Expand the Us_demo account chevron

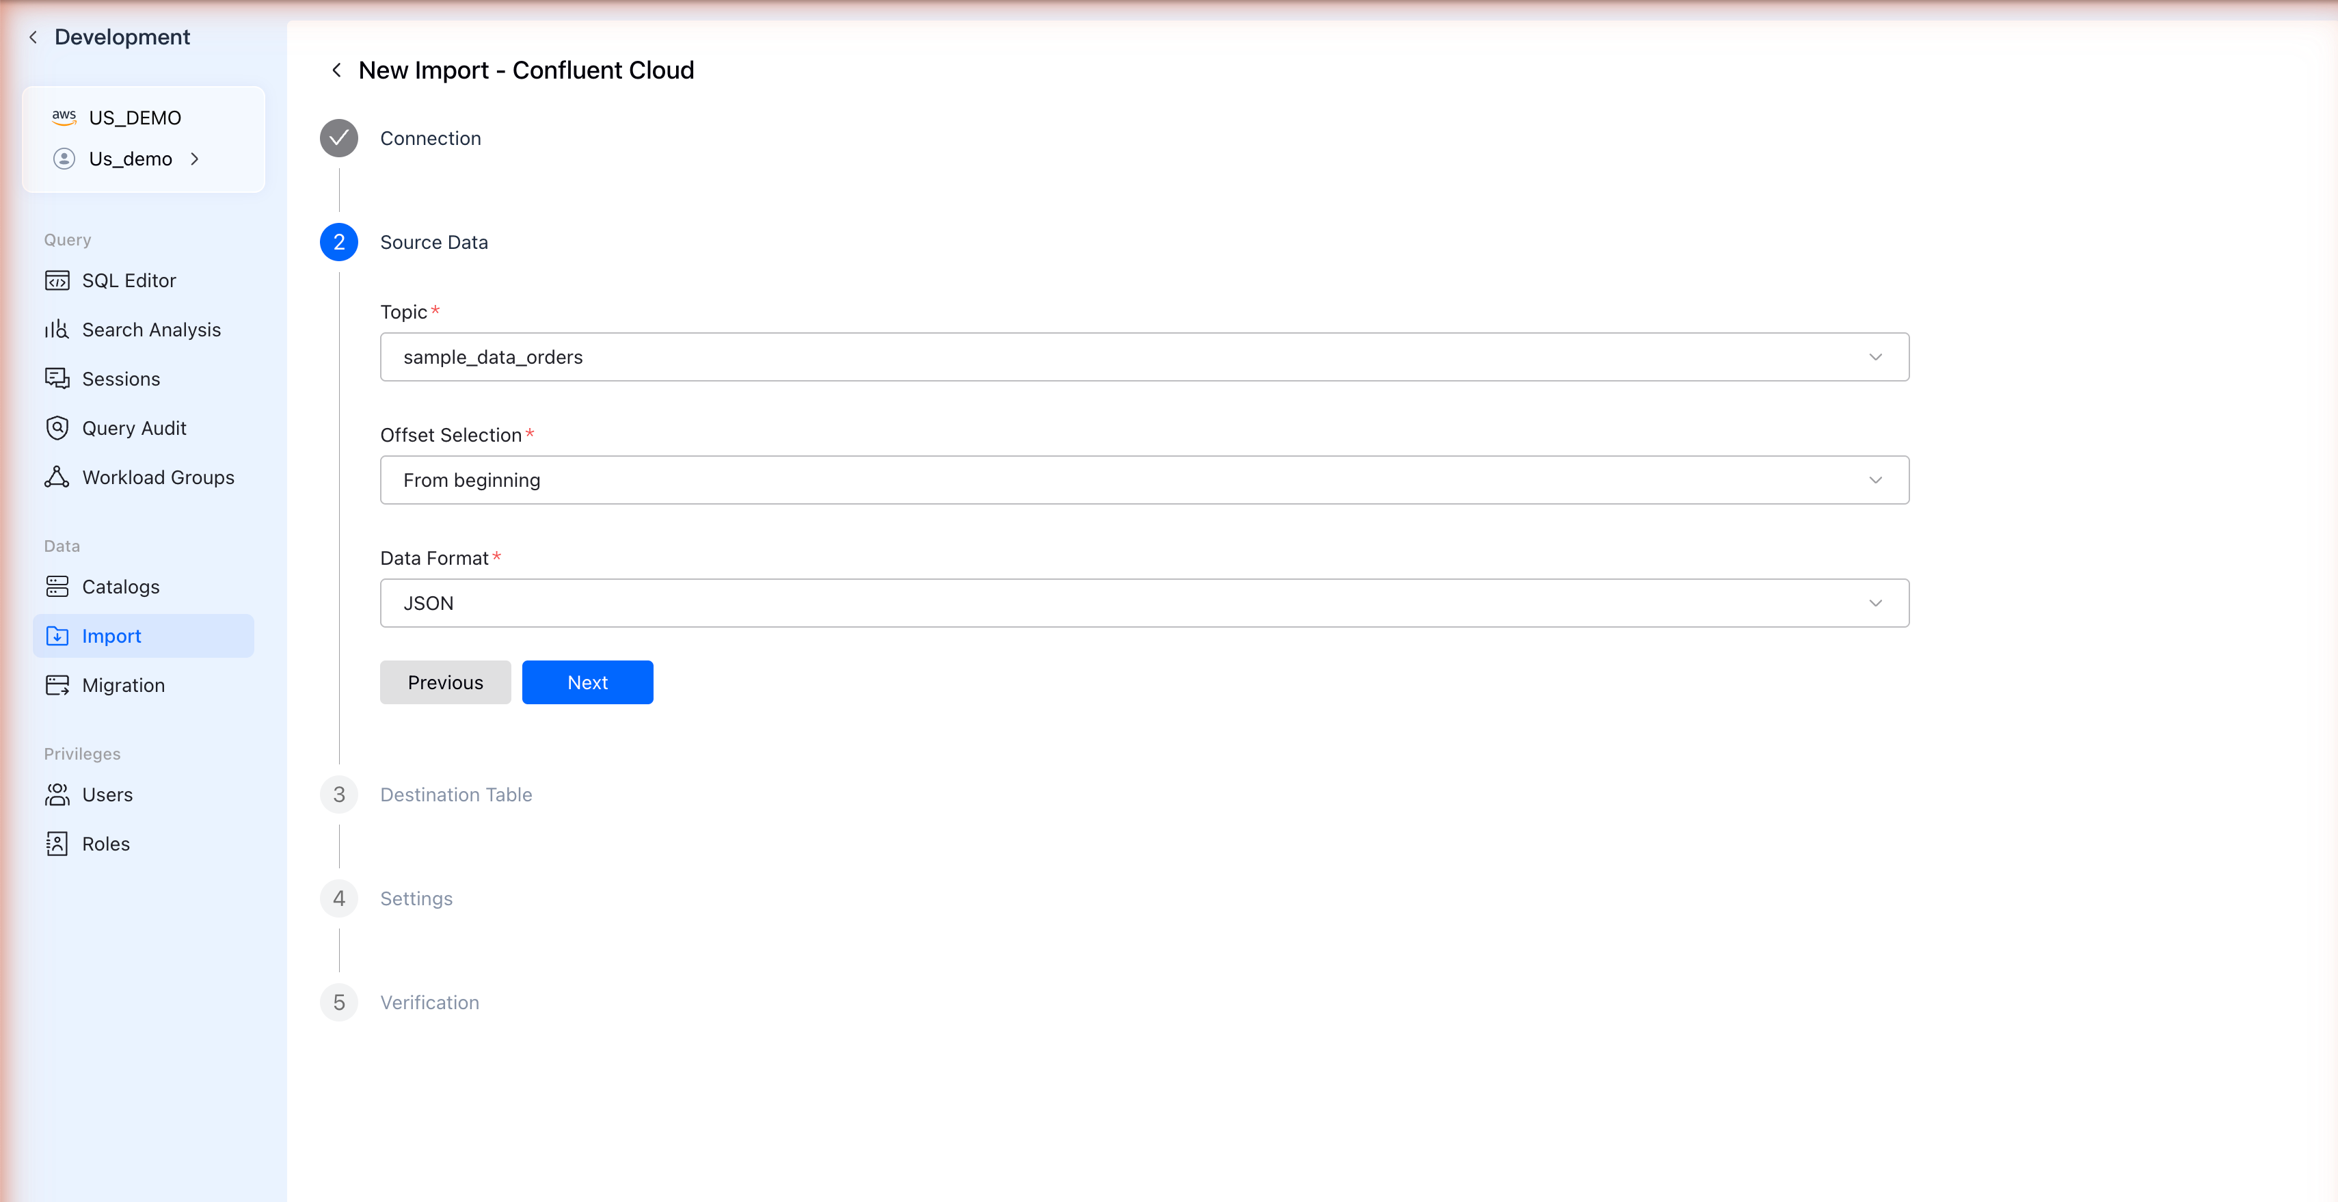[196, 158]
